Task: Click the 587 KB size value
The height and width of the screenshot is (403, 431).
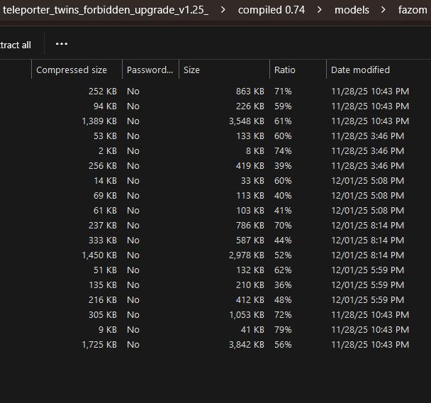Action: [x=250, y=240]
